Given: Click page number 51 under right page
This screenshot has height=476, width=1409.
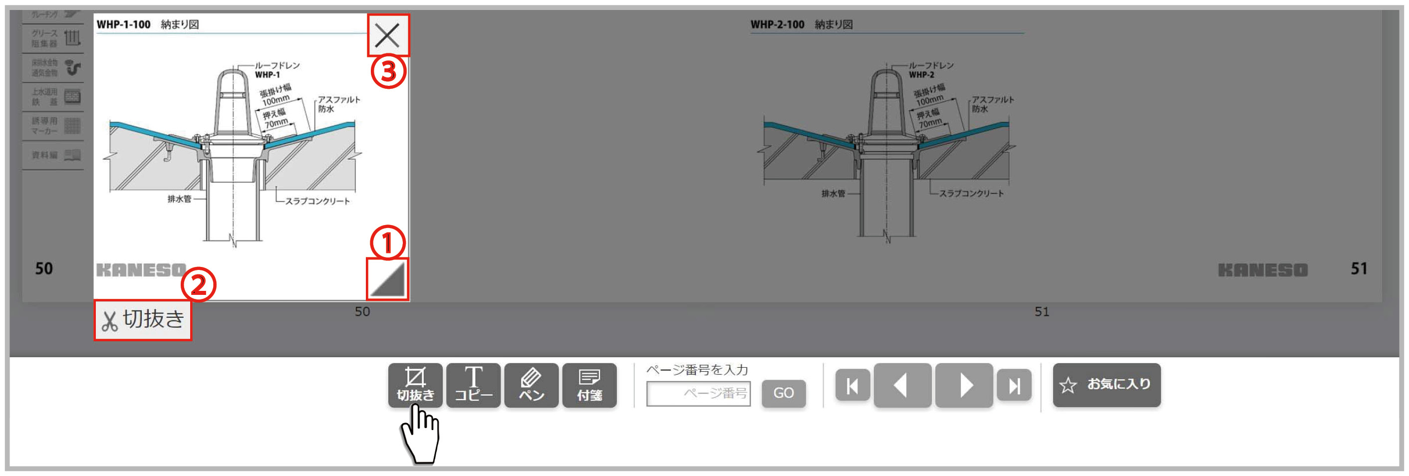Looking at the screenshot, I should click(x=1042, y=311).
